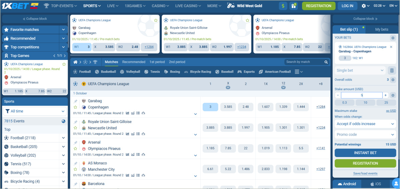Switch to the My bets tab
Viewport: 400px width, 189px height.
(382, 29)
